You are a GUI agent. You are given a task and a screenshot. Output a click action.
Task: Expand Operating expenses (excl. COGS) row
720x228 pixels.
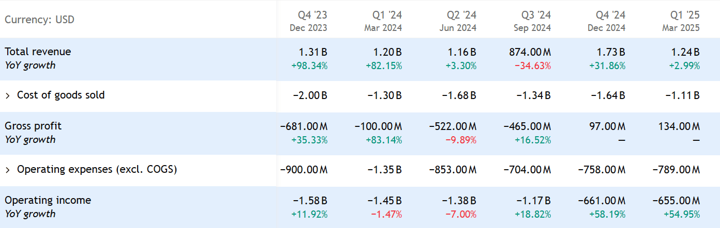point(8,170)
